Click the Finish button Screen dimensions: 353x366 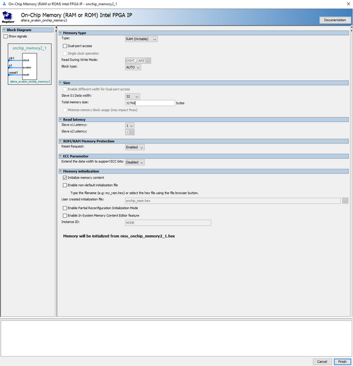(342, 361)
